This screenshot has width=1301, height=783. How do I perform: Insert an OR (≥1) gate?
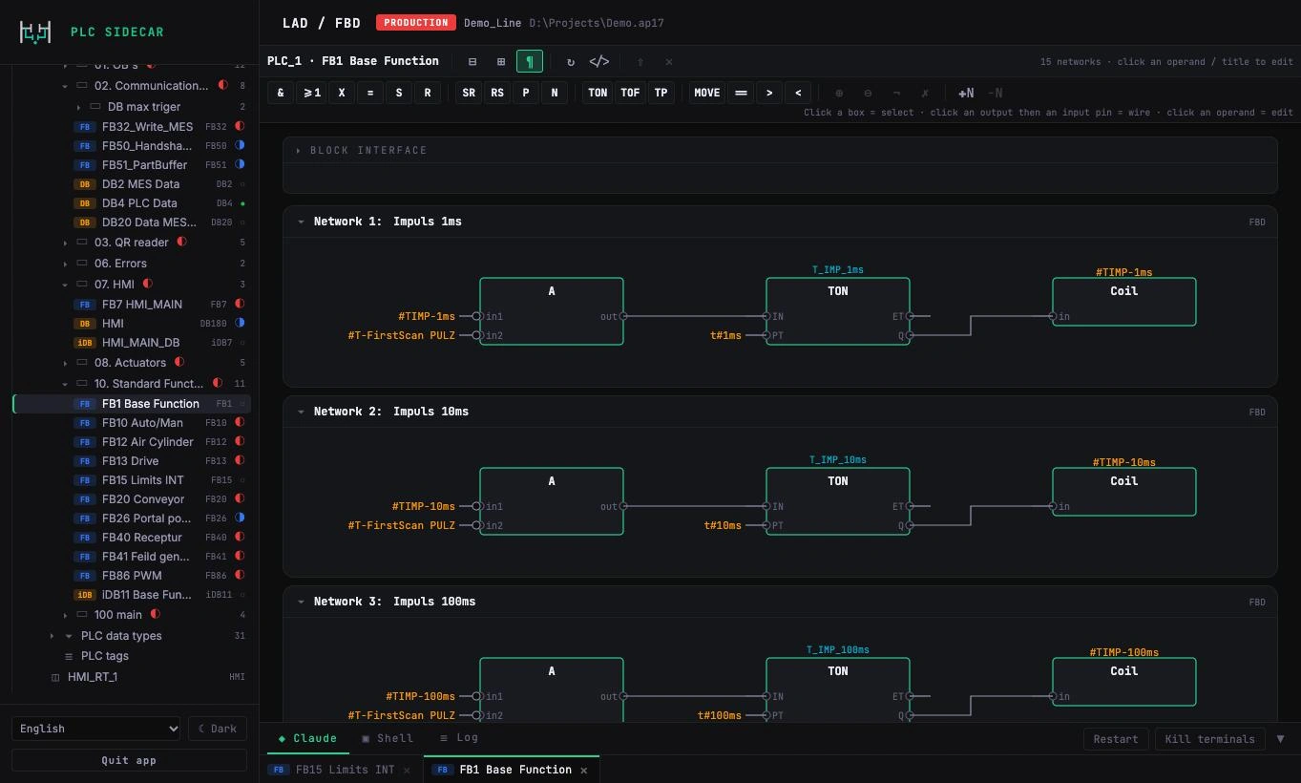(x=311, y=93)
